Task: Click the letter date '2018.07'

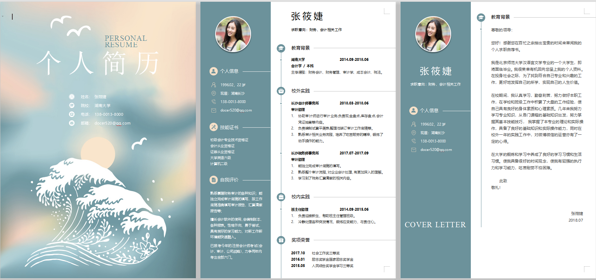Action: [x=576, y=221]
